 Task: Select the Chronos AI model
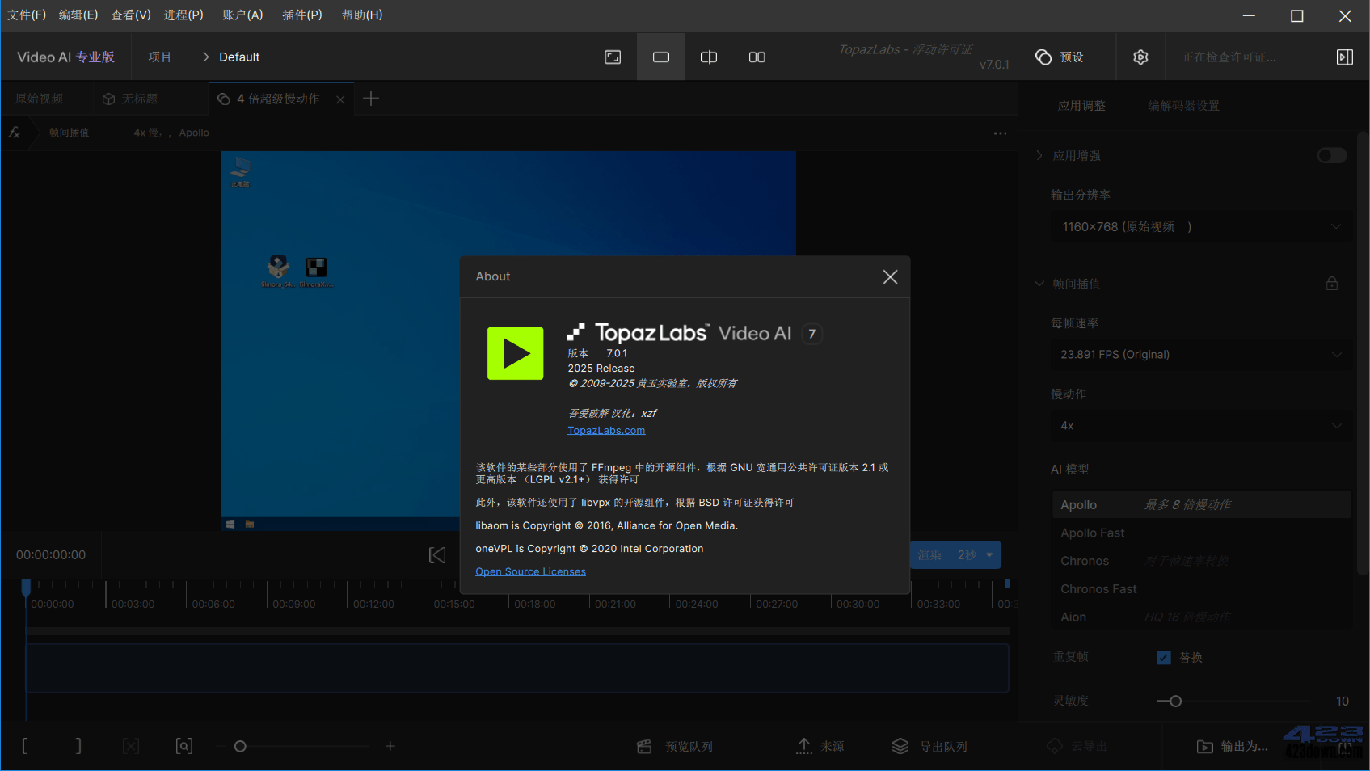1201,561
